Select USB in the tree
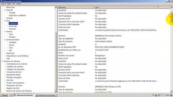 [x=8, y=59]
